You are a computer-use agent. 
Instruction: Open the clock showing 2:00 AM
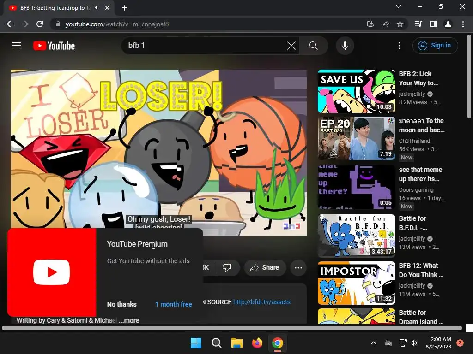pyautogui.click(x=438, y=343)
